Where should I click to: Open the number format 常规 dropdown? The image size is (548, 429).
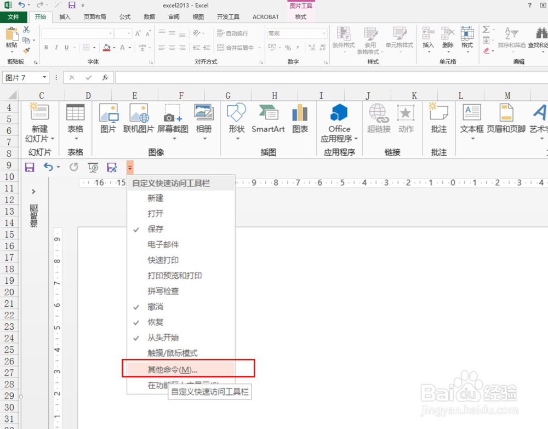pos(297,33)
